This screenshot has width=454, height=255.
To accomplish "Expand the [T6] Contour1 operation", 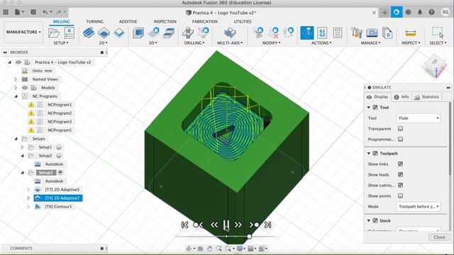I will (28, 207).
